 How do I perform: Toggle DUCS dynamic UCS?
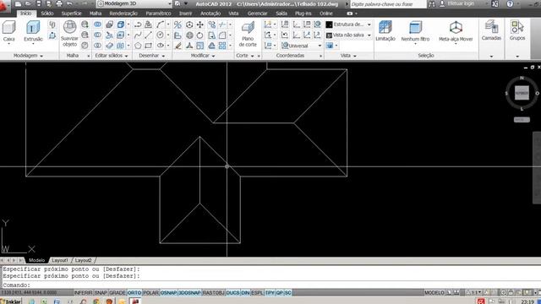pyautogui.click(x=233, y=293)
